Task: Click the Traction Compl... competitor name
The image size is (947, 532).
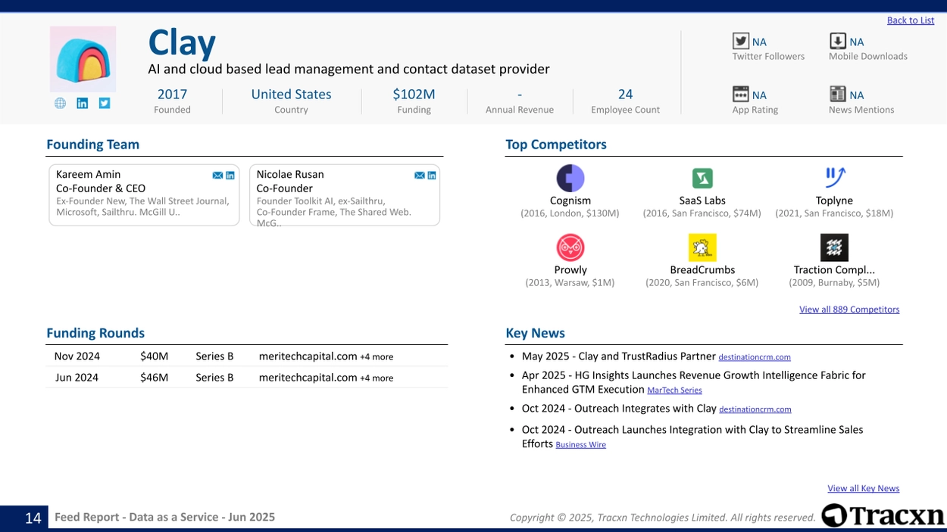Action: click(834, 270)
